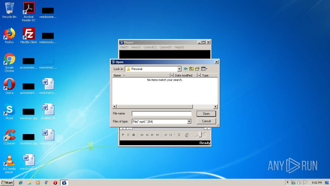Go up one folder level
Screen dimensions: 330x186
(x=191, y=69)
